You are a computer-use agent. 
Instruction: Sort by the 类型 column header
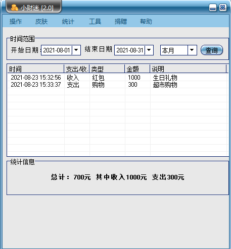pos(107,69)
